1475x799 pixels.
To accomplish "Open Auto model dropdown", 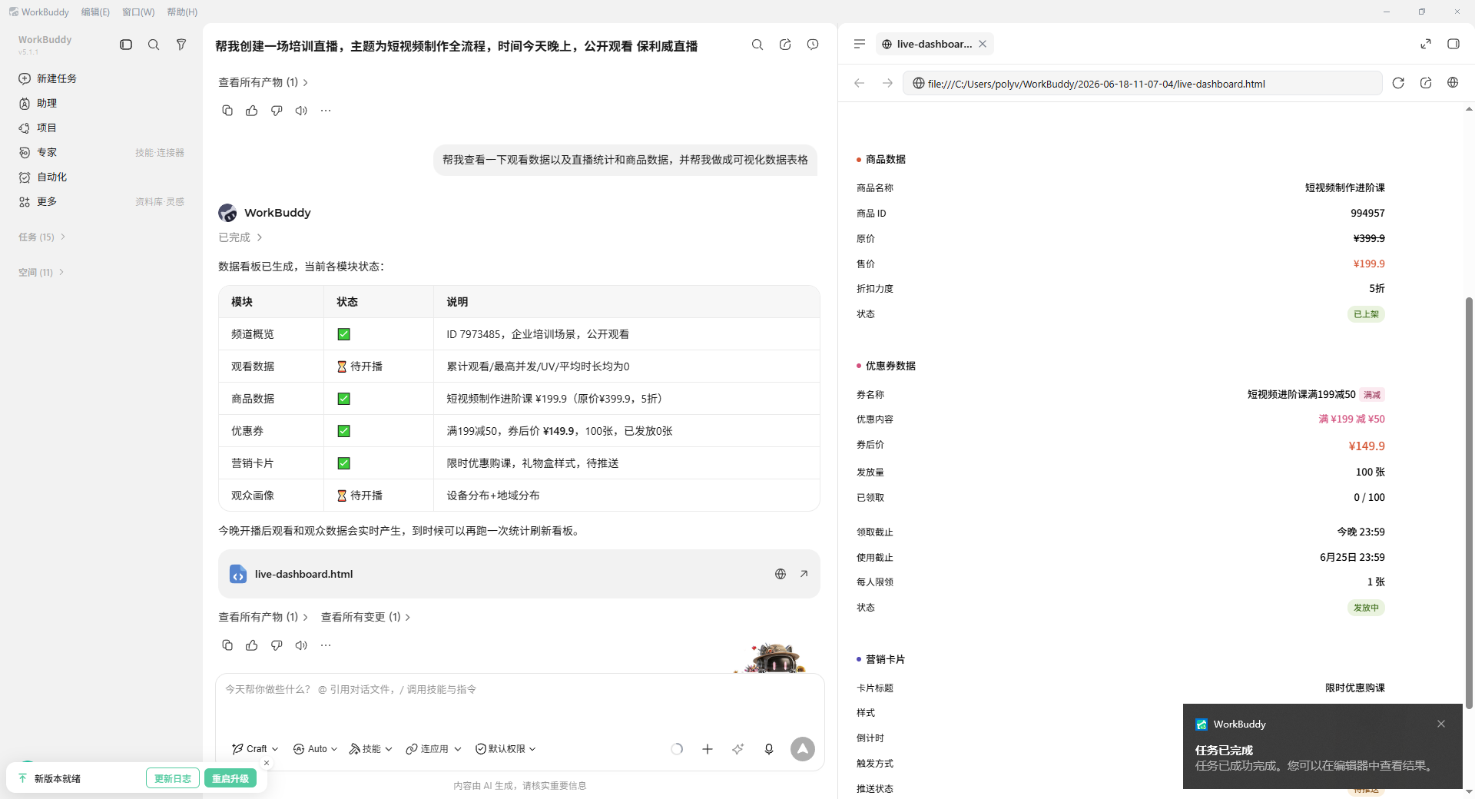I will (315, 749).
